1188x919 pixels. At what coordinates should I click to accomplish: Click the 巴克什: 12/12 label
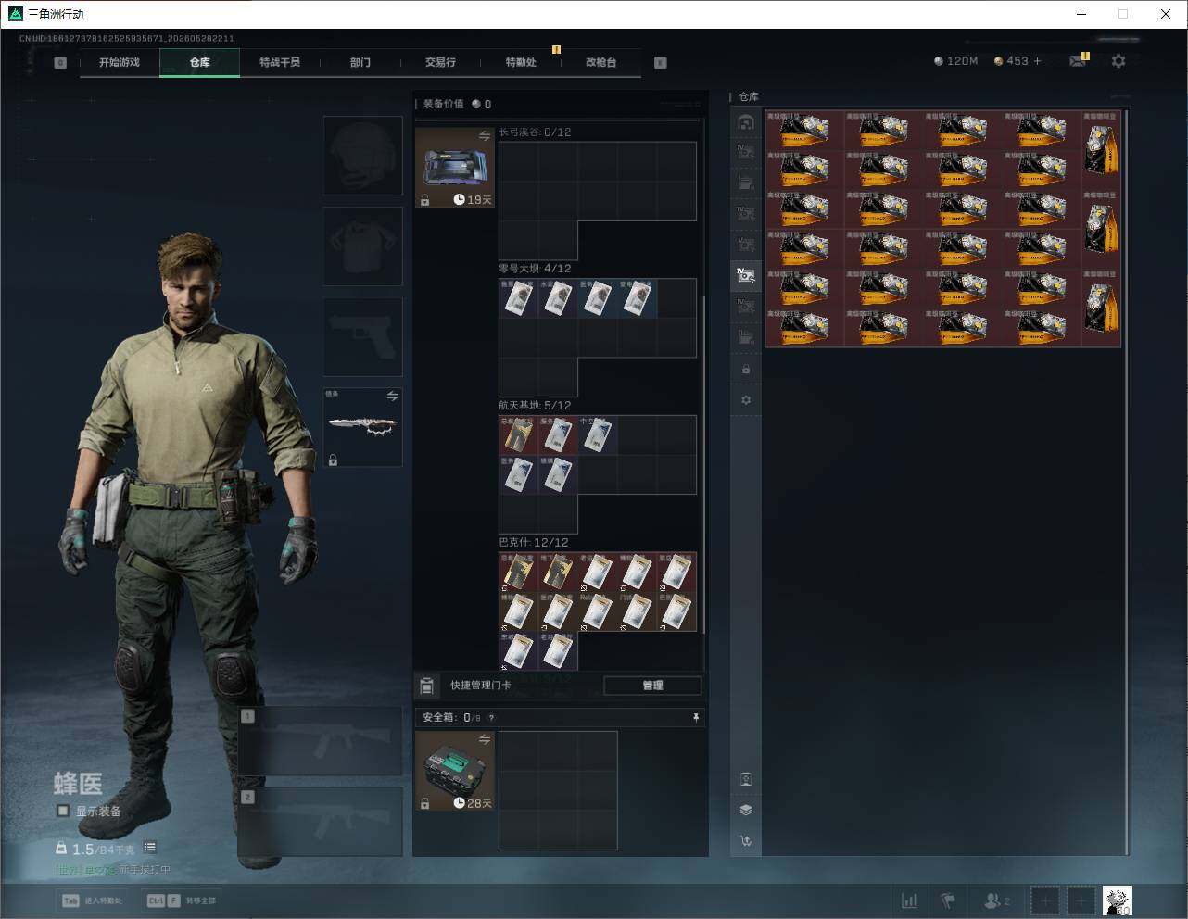(x=534, y=543)
